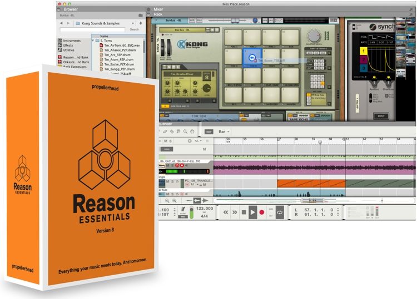Screen dimensions: 417x299
Task: Click the browse folder icon beside Burdus -BL
Action: tap(141, 16)
